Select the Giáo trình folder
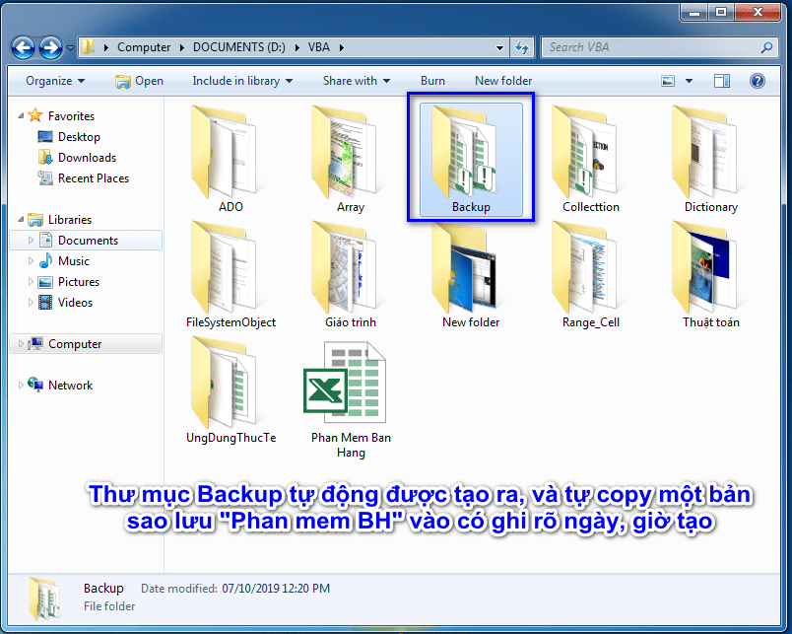Image resolution: width=792 pixels, height=634 pixels. point(351,274)
